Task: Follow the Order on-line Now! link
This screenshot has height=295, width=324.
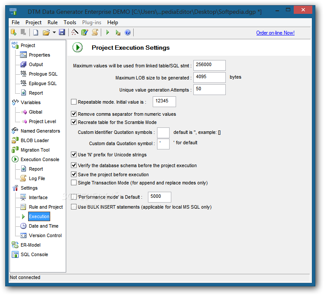Action: point(275,33)
